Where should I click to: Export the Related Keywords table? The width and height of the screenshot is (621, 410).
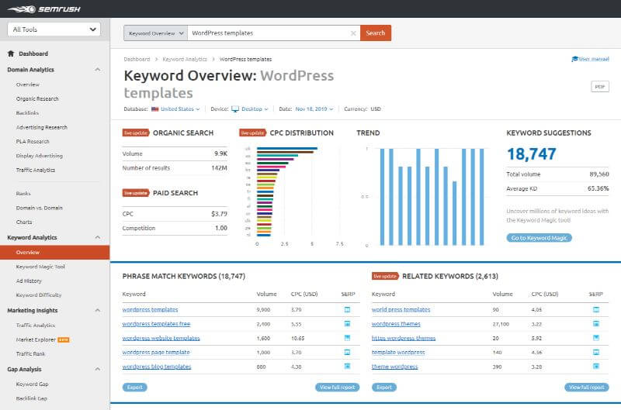[384, 388]
